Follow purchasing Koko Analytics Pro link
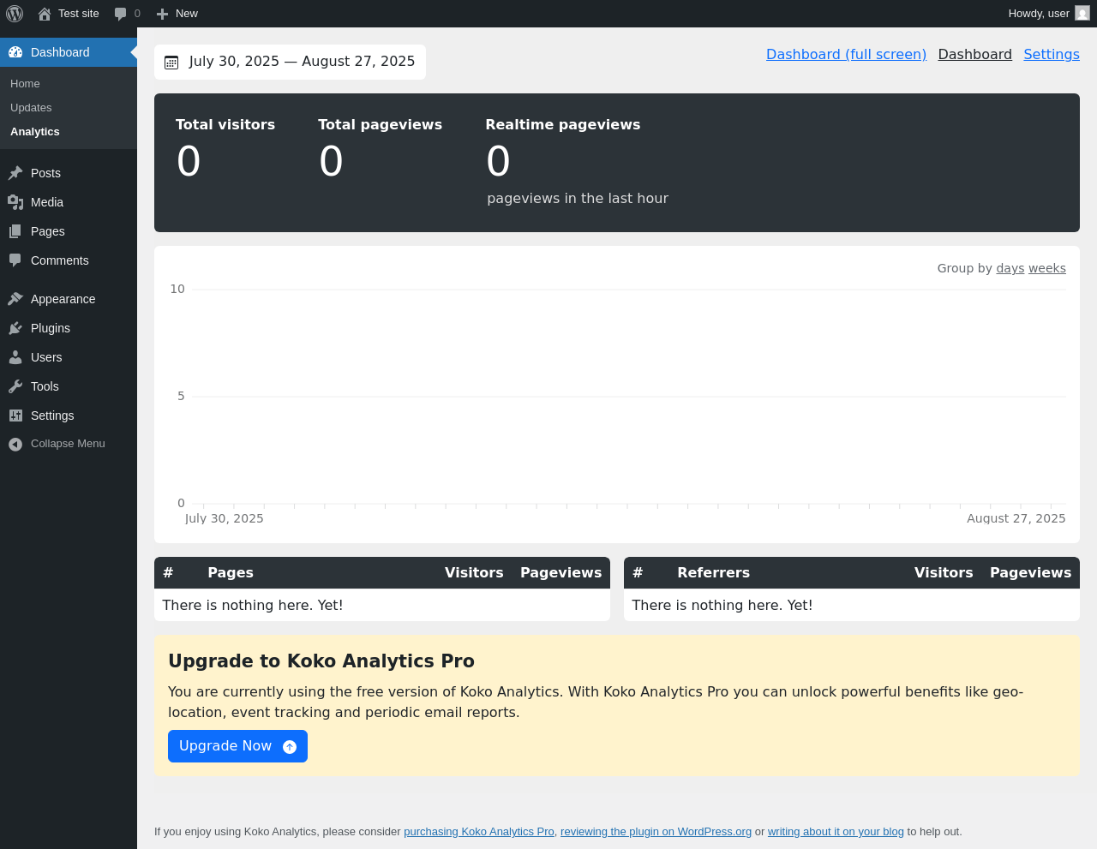The image size is (1097, 849). (x=479, y=831)
